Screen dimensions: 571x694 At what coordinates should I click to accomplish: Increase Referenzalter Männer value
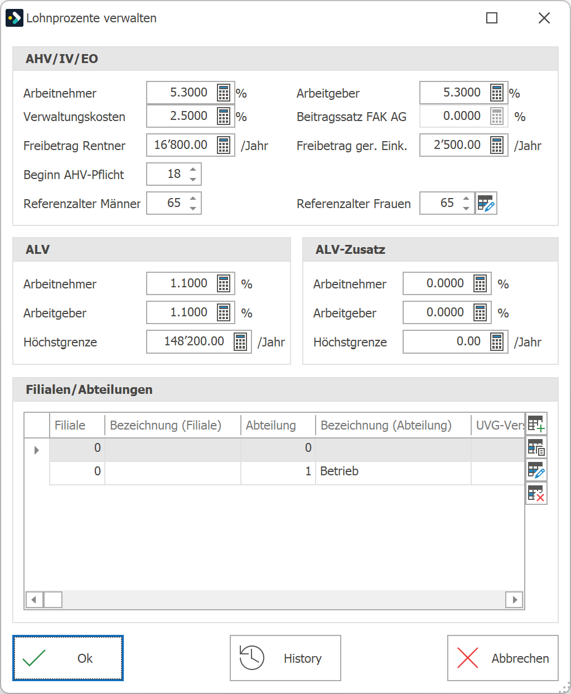(193, 198)
